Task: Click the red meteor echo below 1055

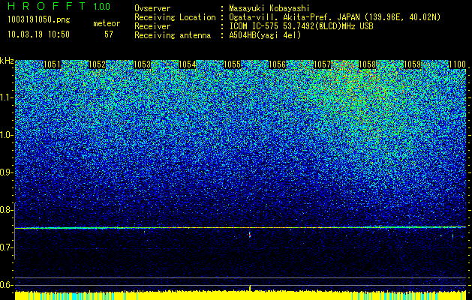Action: point(250,235)
